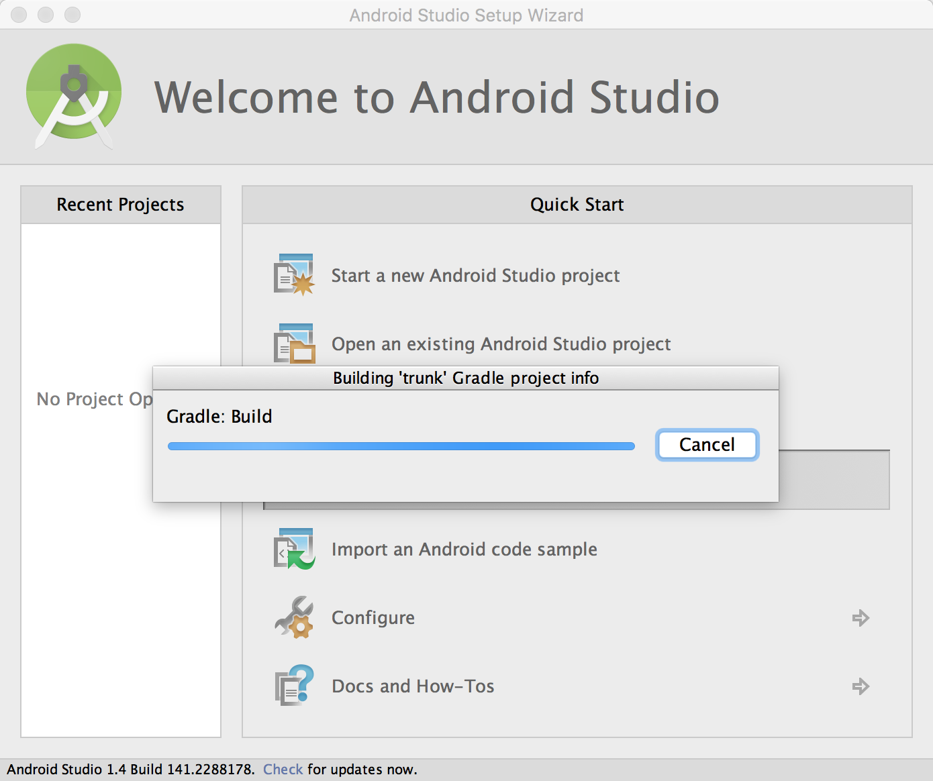Click the Check for updates link
Viewport: 933px width, 781px height.
[x=283, y=770]
